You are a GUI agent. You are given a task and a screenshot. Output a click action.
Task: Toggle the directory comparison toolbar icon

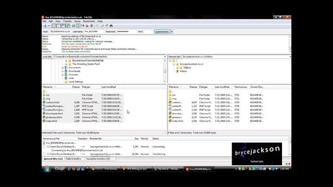(x=103, y=26)
